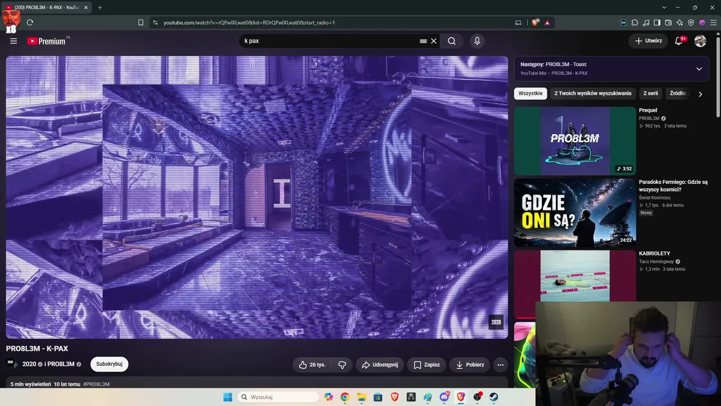This screenshot has height=406, width=721.
Task: Open Steam from the taskbar
Action: click(x=494, y=397)
